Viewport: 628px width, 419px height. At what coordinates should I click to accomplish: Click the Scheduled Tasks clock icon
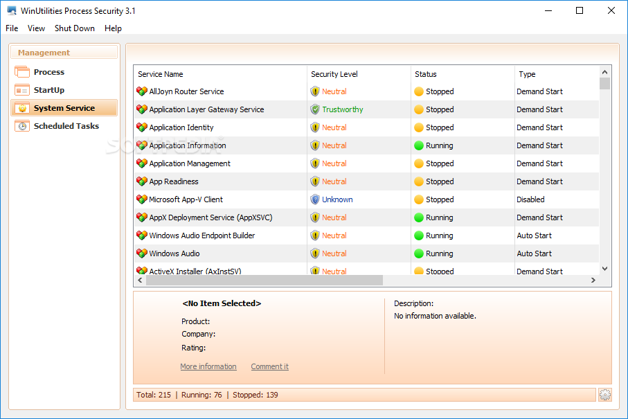coord(22,126)
